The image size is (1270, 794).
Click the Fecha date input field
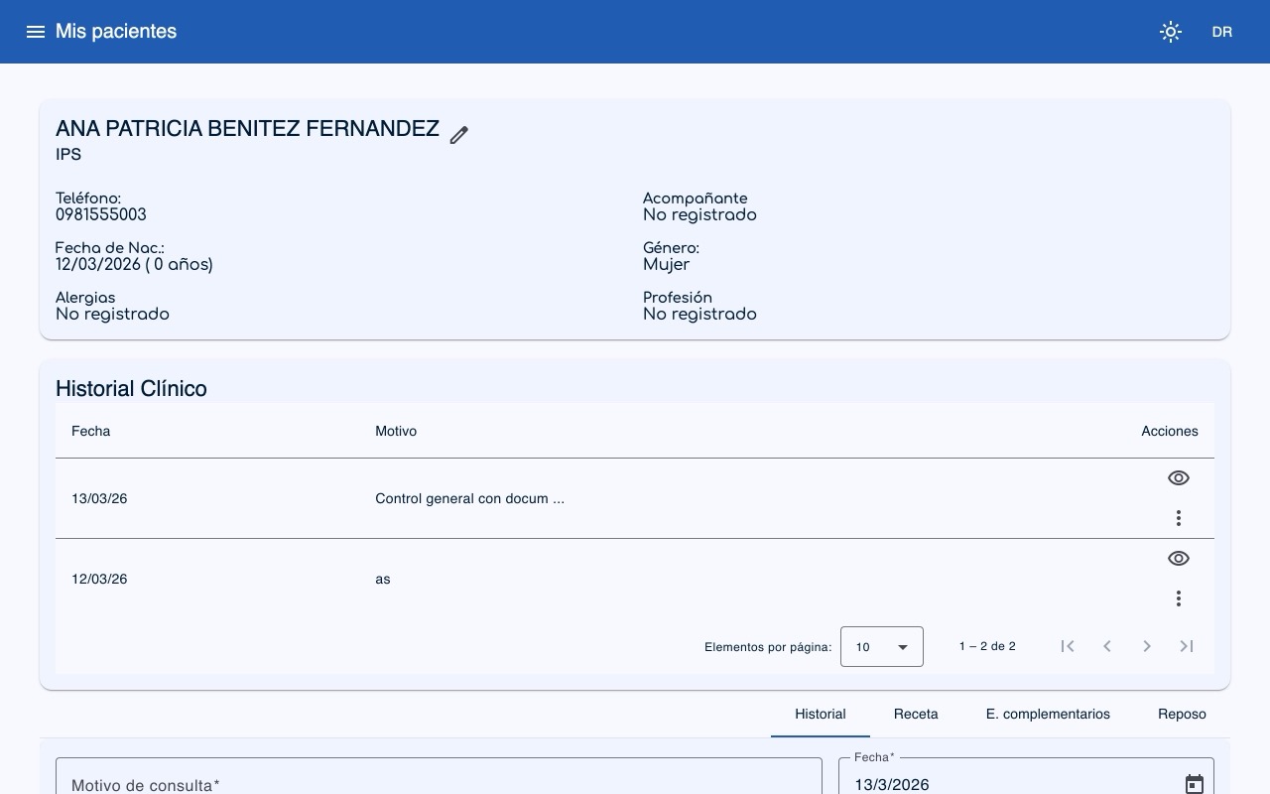point(1002,783)
